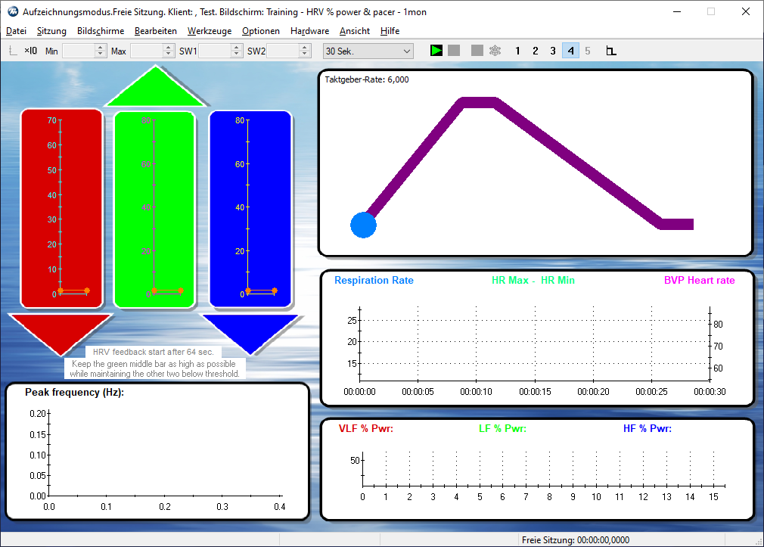This screenshot has width=764, height=547.
Task: Click the SW1 threshold input field
Action: (x=215, y=51)
